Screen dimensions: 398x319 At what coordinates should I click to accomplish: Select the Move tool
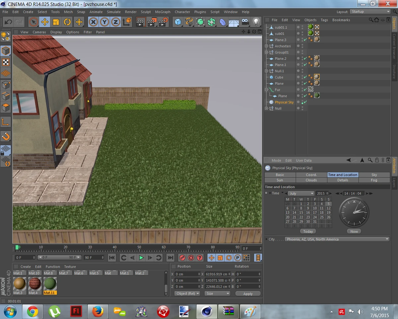(x=45, y=22)
